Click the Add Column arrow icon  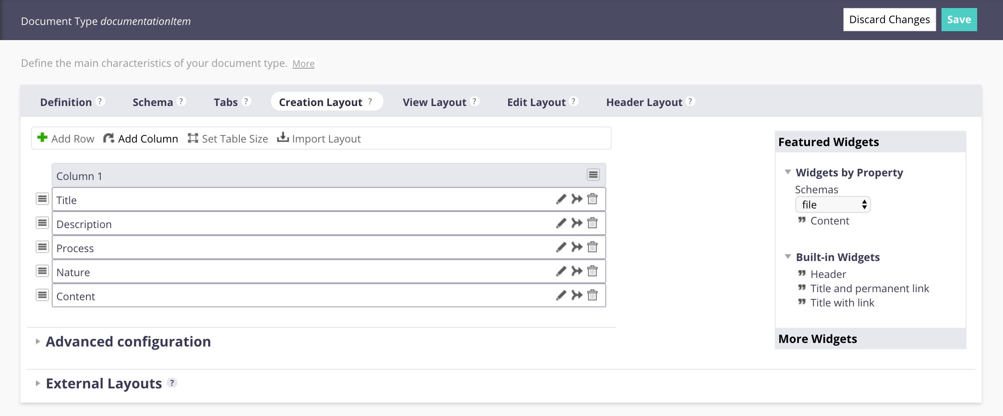108,138
